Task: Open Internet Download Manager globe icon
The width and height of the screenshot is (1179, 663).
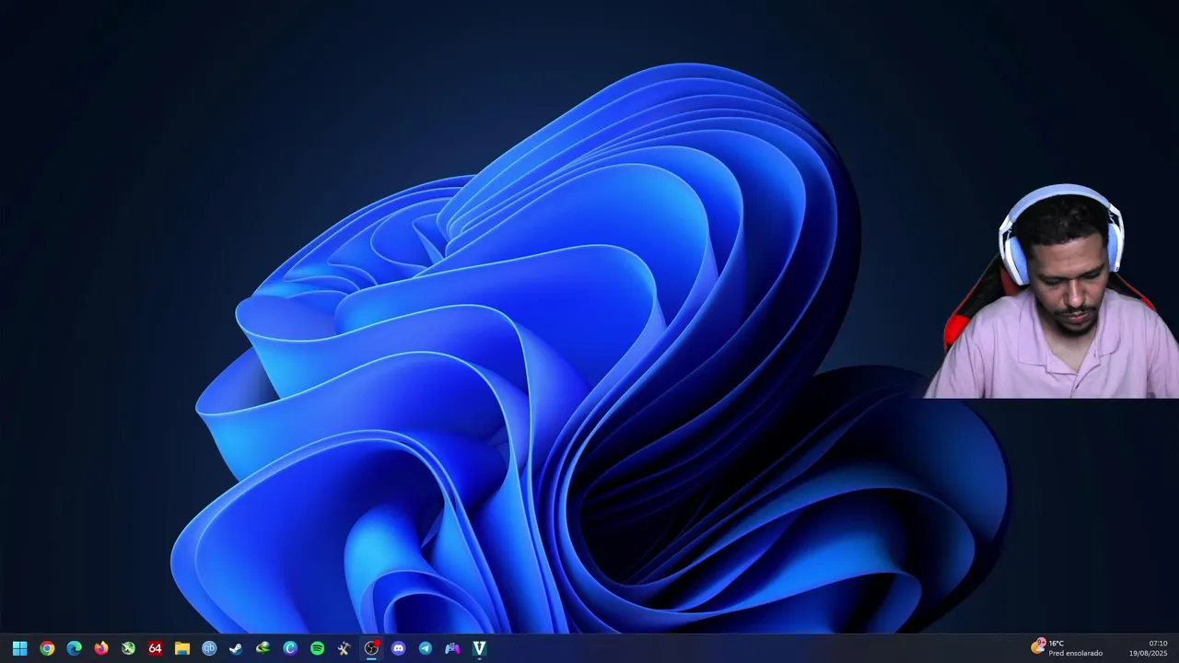Action: [263, 648]
